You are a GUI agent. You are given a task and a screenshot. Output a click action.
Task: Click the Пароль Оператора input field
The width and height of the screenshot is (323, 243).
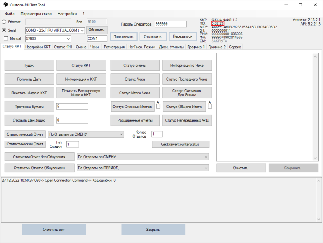coord(170,24)
